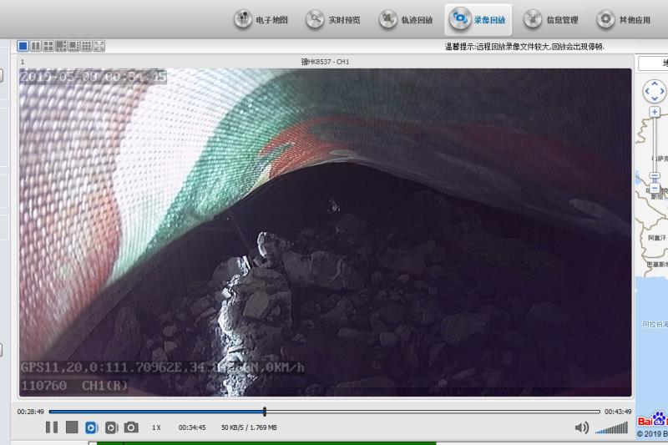Viewport: 668px width, 445px height.
Task: Click the video timeline progress bar
Action: (x=324, y=412)
